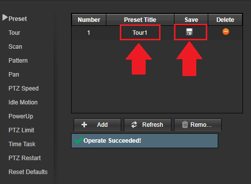
Task: Edit the Tour1 preset title field
Action: (x=140, y=32)
